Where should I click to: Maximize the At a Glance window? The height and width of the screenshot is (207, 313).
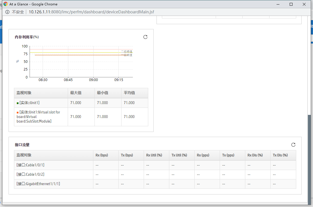pos(291,4)
